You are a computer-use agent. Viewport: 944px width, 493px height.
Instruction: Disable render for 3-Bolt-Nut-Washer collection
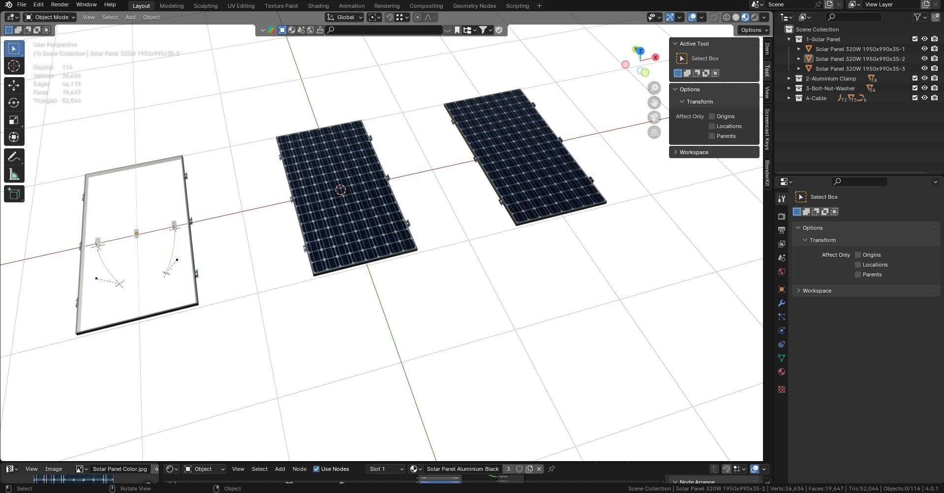[x=934, y=88]
